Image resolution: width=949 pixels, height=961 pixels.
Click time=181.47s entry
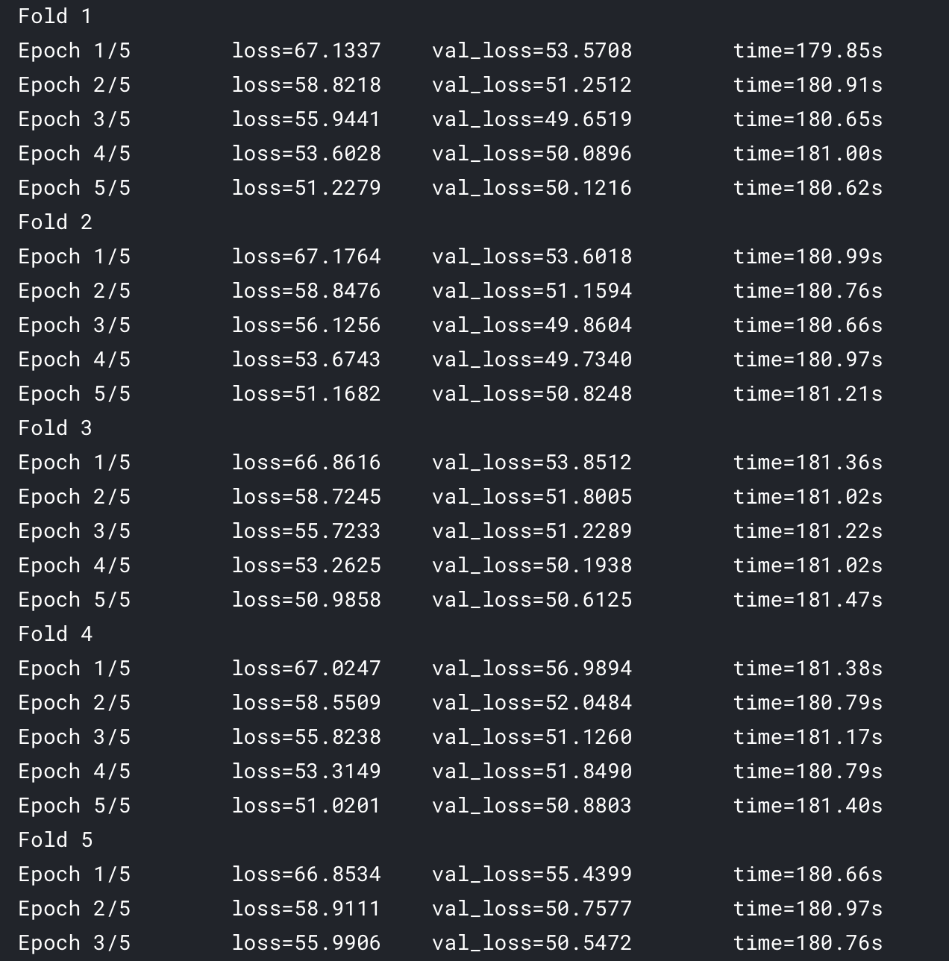(807, 600)
